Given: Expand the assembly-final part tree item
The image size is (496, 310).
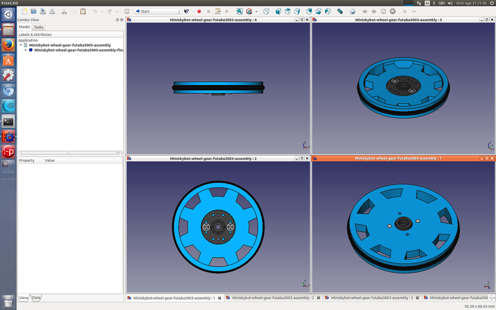Looking at the screenshot, I should [26, 50].
